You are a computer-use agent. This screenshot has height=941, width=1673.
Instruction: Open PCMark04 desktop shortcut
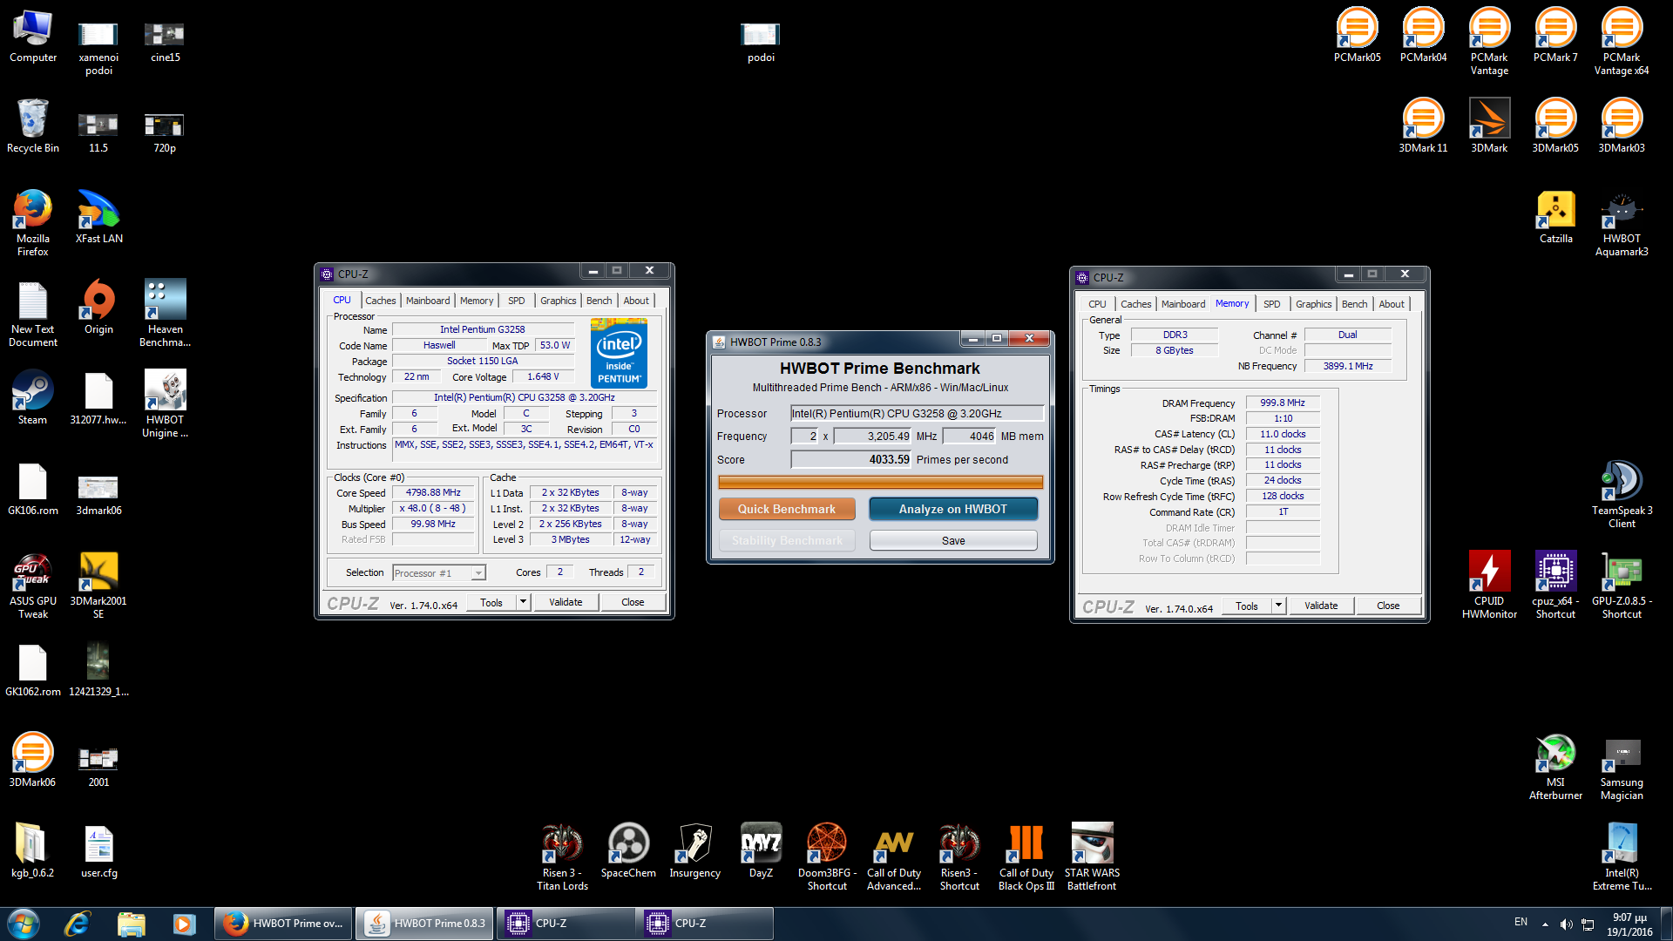coord(1423,35)
